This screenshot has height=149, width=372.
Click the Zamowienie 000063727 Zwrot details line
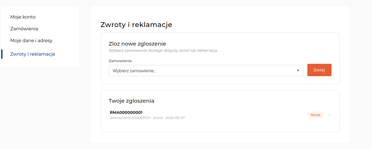(x=147, y=118)
